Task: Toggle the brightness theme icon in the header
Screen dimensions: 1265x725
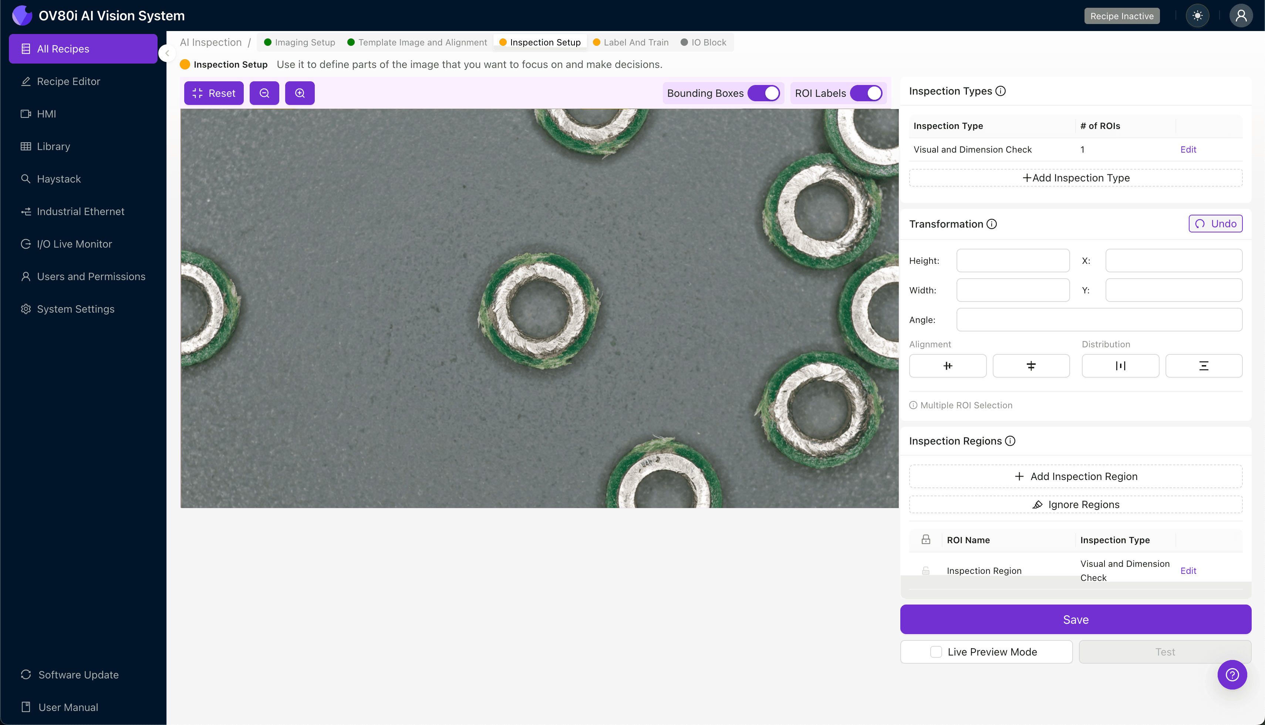Action: tap(1198, 16)
